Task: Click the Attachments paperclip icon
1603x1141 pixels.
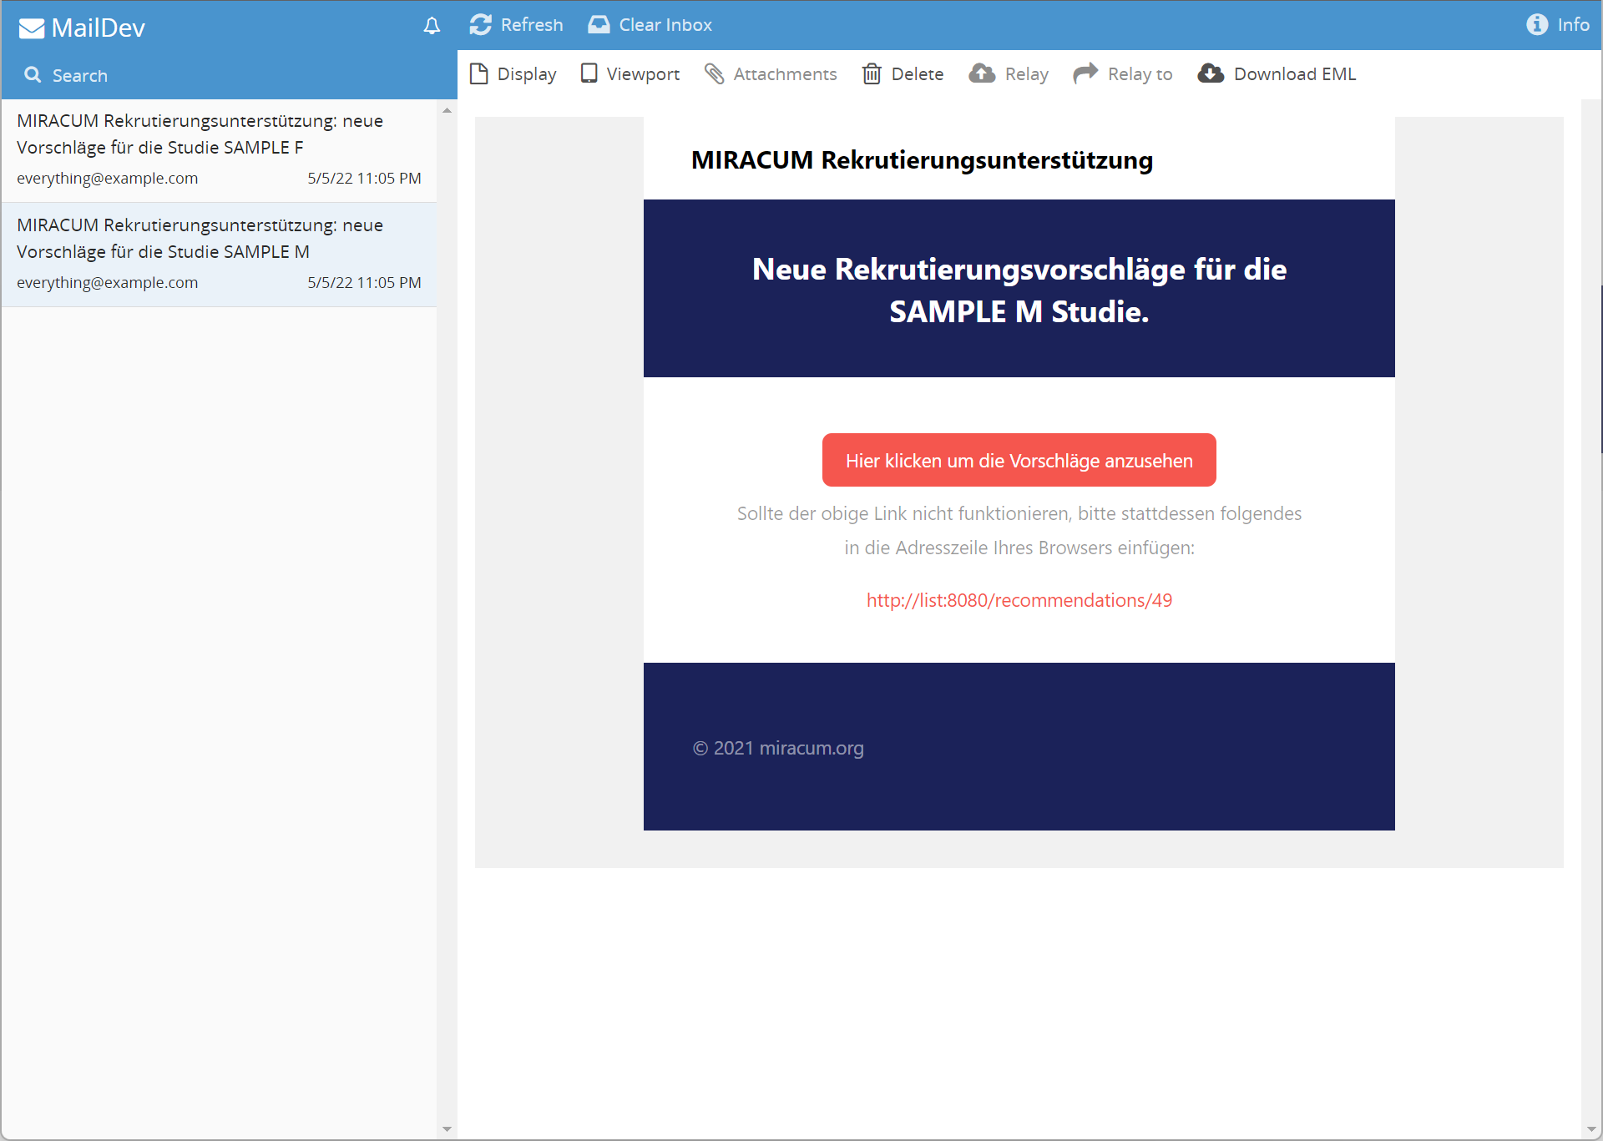Action: [714, 73]
